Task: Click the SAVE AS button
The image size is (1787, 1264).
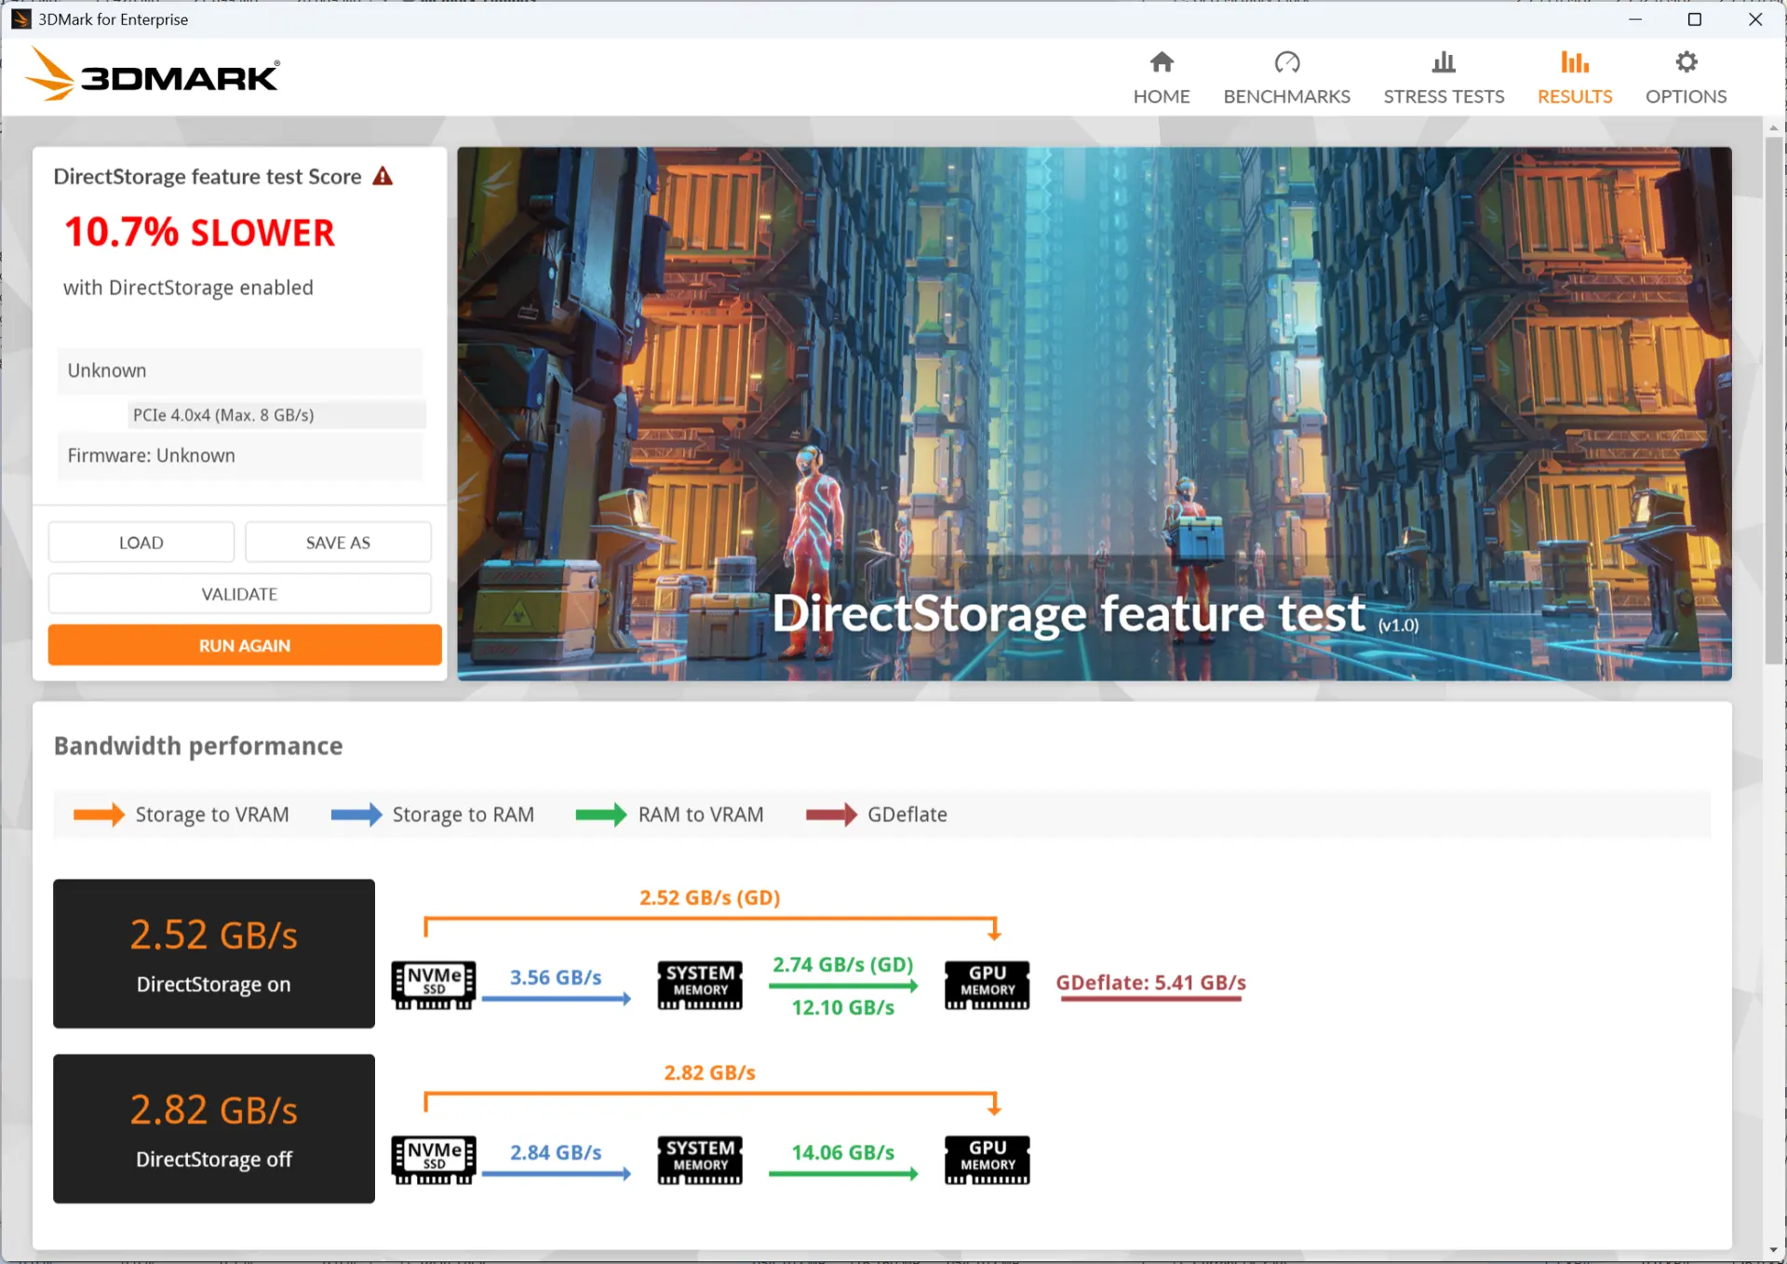Action: (x=338, y=543)
